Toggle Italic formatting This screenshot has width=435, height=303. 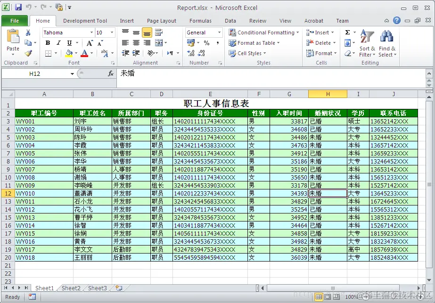58,43
